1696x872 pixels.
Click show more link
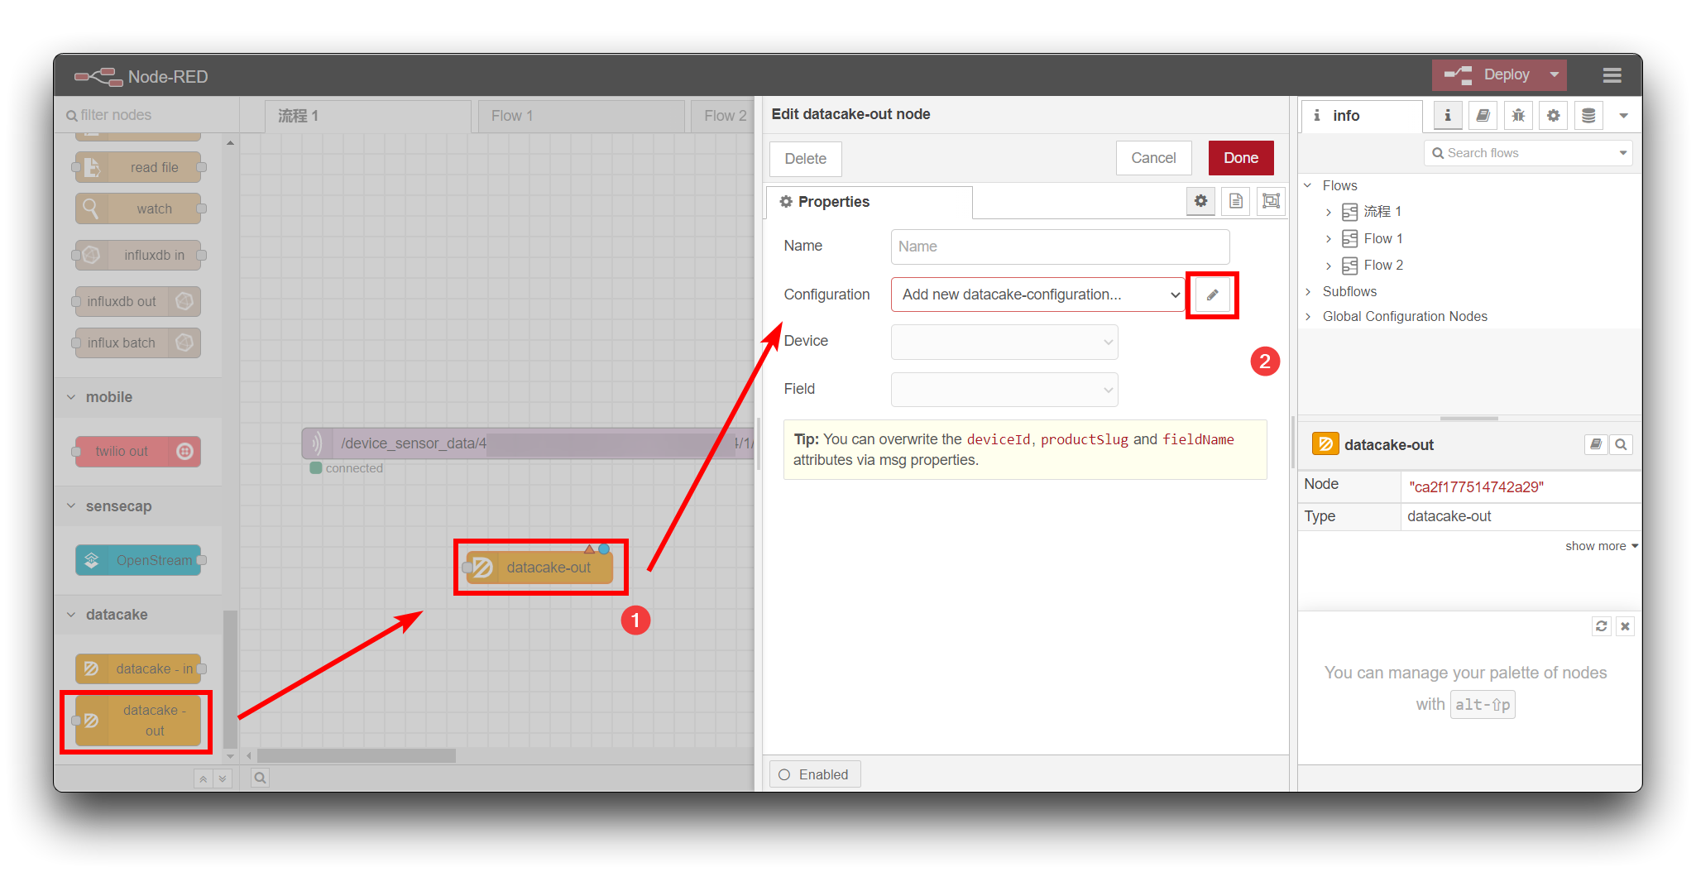[x=1601, y=546]
